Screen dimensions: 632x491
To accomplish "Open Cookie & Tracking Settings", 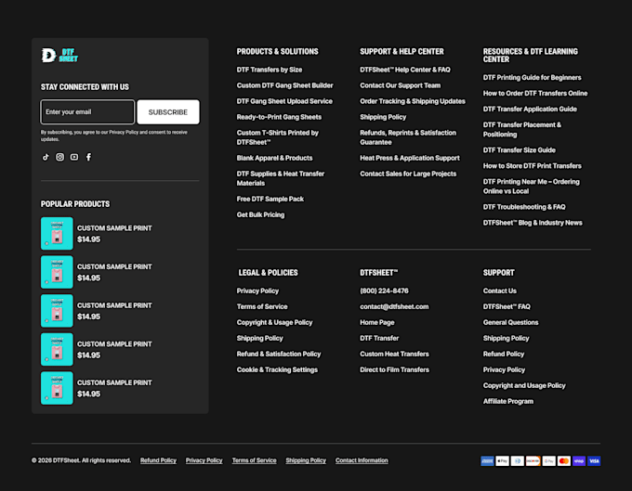I will tap(277, 369).
